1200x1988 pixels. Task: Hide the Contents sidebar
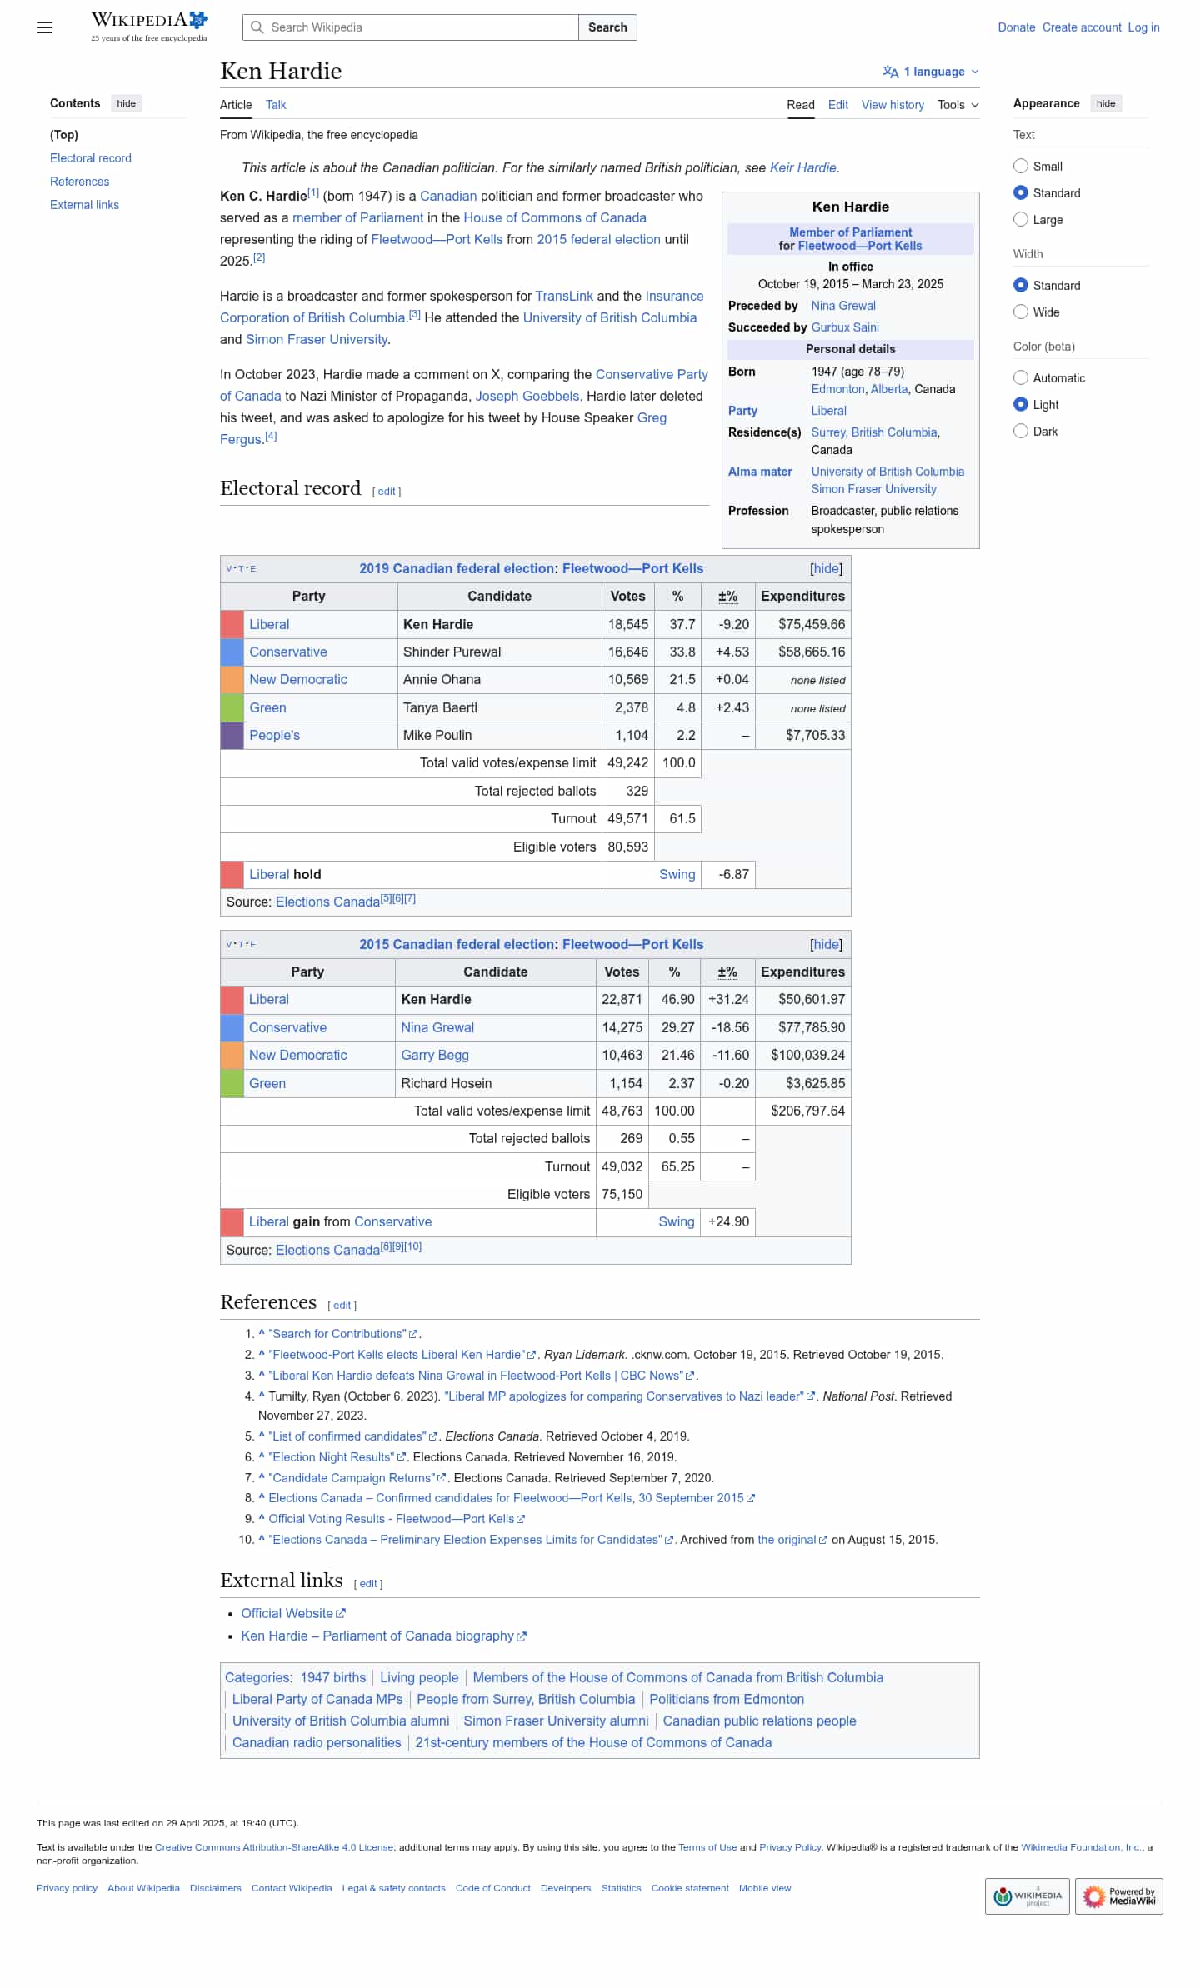[x=127, y=103]
